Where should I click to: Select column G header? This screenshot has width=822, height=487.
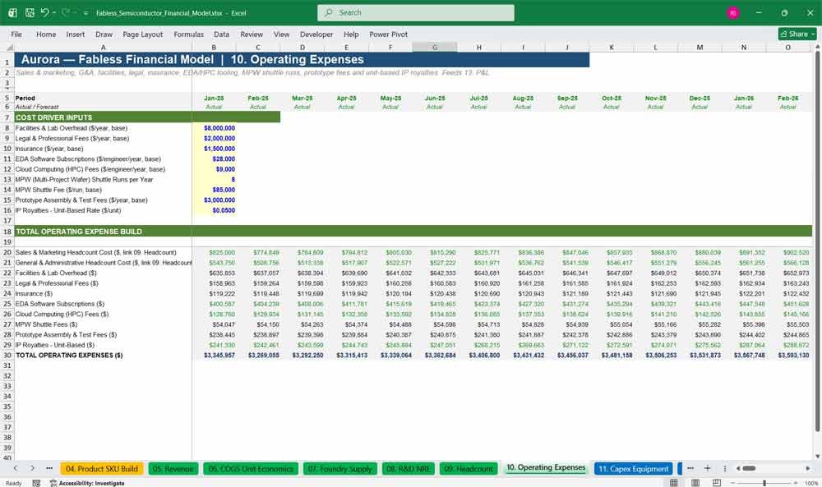435,48
